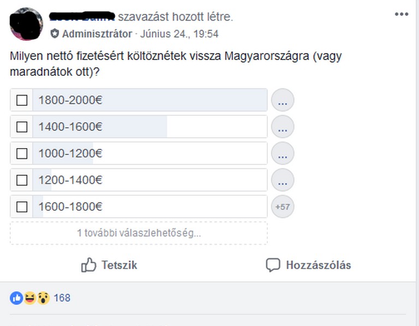Click the Administrator shield badge icon
This screenshot has height=326, width=419.
55,34
